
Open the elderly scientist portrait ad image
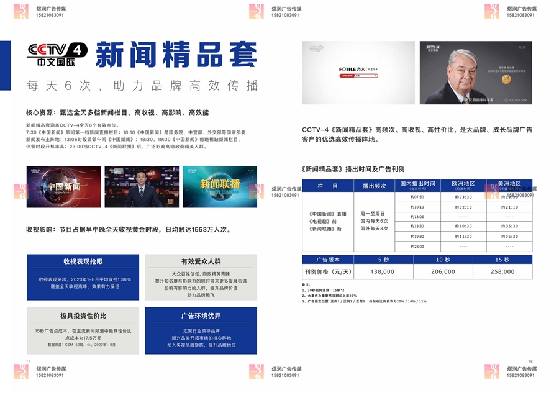tap(476, 73)
